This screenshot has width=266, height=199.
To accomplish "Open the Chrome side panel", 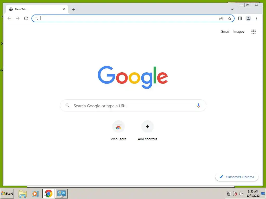I will click(240, 18).
